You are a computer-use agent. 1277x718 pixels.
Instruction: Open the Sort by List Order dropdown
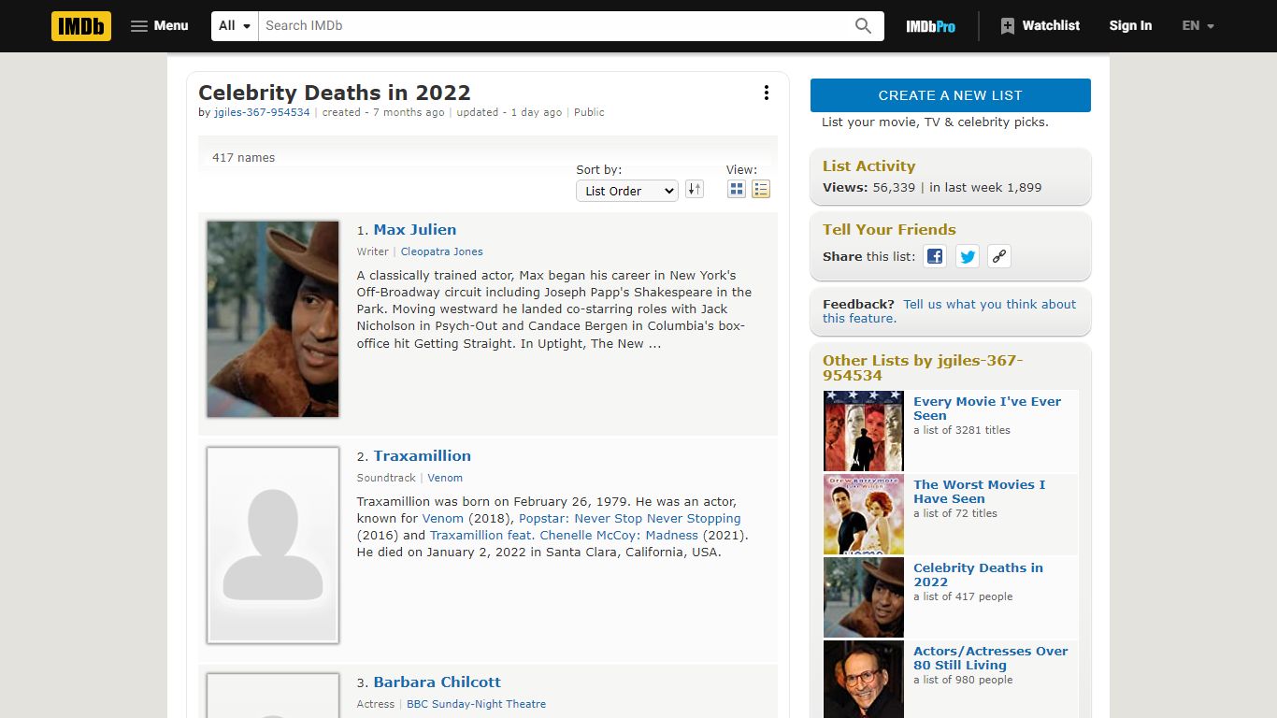tap(626, 191)
